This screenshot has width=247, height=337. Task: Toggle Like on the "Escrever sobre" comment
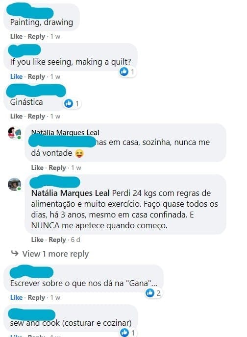pos(16,297)
